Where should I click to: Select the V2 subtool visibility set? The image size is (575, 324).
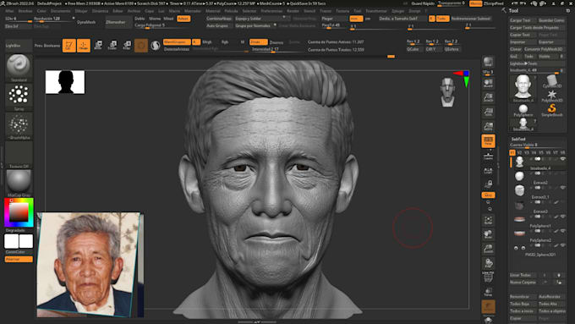pyautogui.click(x=519, y=152)
